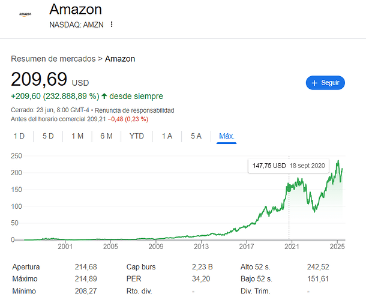Image resolution: width=366 pixels, height=300 pixels.
Task: Open the three-dot options menu
Action: pyautogui.click(x=112, y=25)
